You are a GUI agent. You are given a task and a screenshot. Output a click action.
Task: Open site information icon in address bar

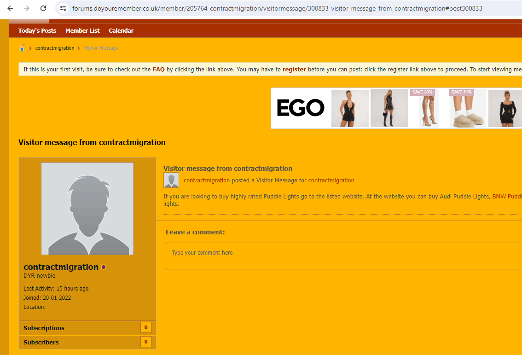coord(63,8)
